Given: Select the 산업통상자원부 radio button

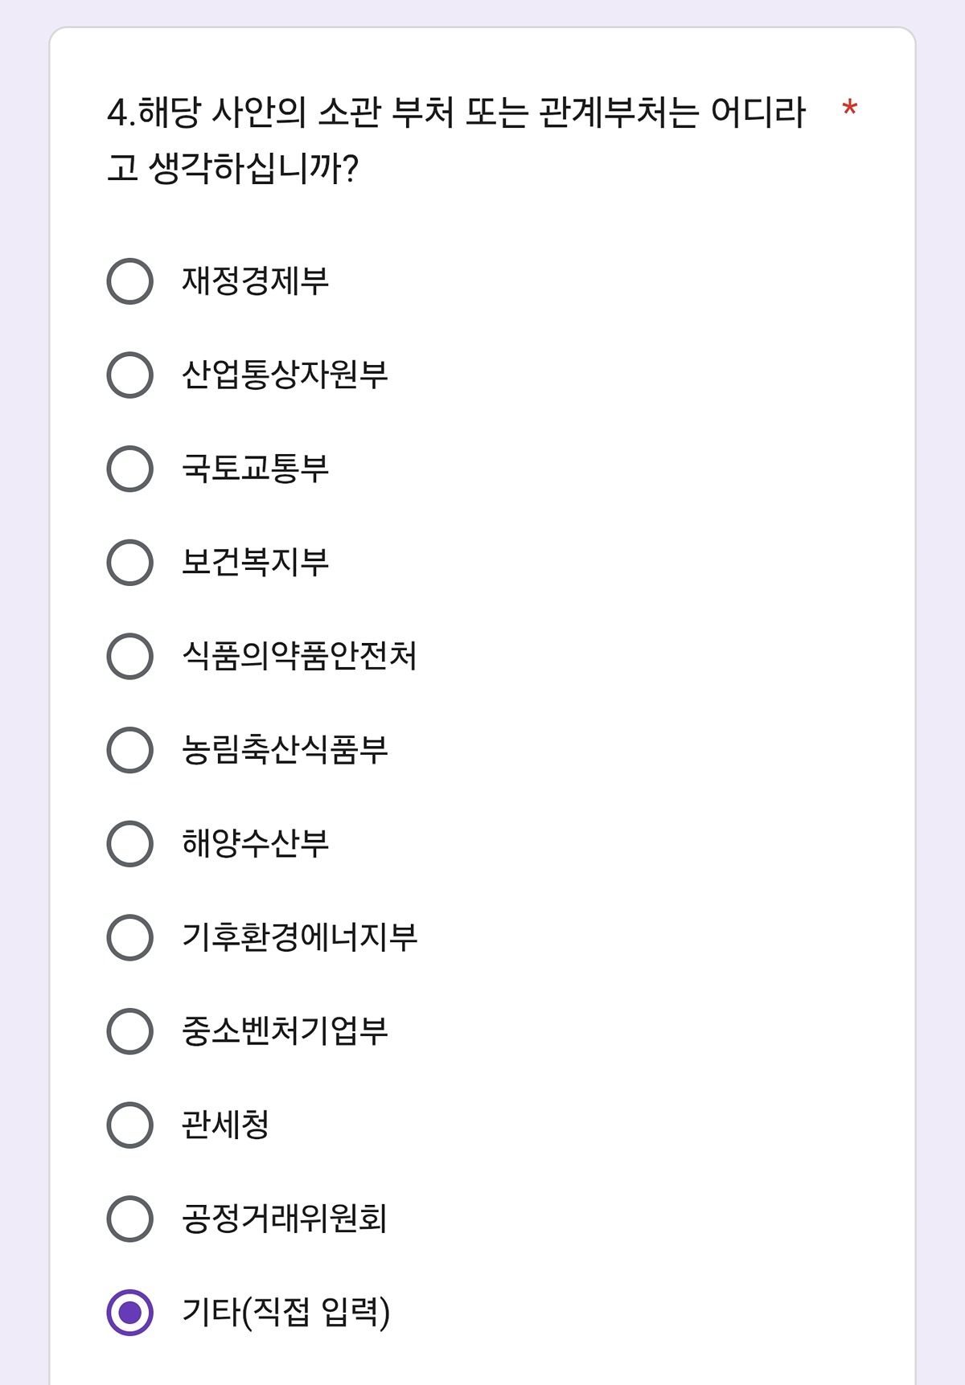Looking at the screenshot, I should [x=129, y=375].
